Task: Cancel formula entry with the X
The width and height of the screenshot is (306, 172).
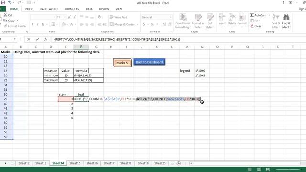Action: click(x=29, y=39)
